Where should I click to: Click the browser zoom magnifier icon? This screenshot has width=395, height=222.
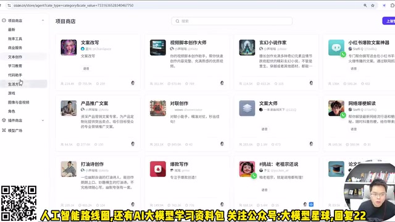[x=365, y=6]
